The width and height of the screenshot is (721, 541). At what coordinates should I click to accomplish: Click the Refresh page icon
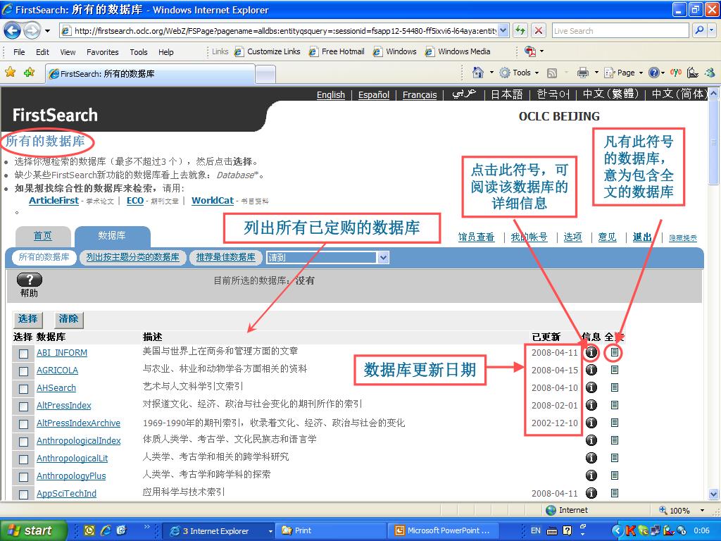[x=520, y=31]
